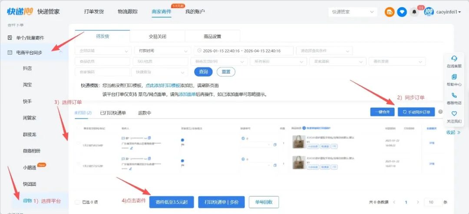Click the 商品信息 input field
This screenshot has height=214, width=469.
(x=102, y=61)
